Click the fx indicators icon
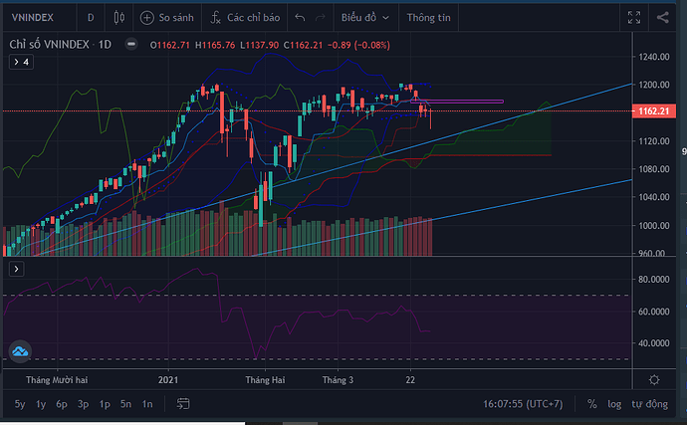This screenshot has height=425, width=687. coord(215,18)
